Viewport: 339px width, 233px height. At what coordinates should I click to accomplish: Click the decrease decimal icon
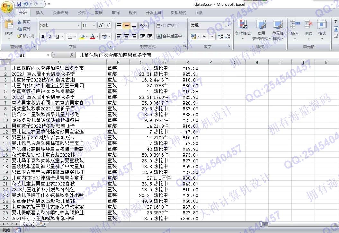227,37
